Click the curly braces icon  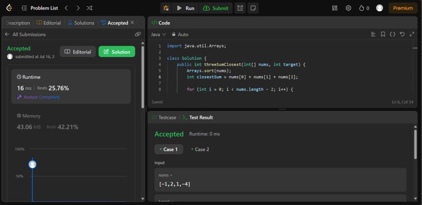(392, 34)
